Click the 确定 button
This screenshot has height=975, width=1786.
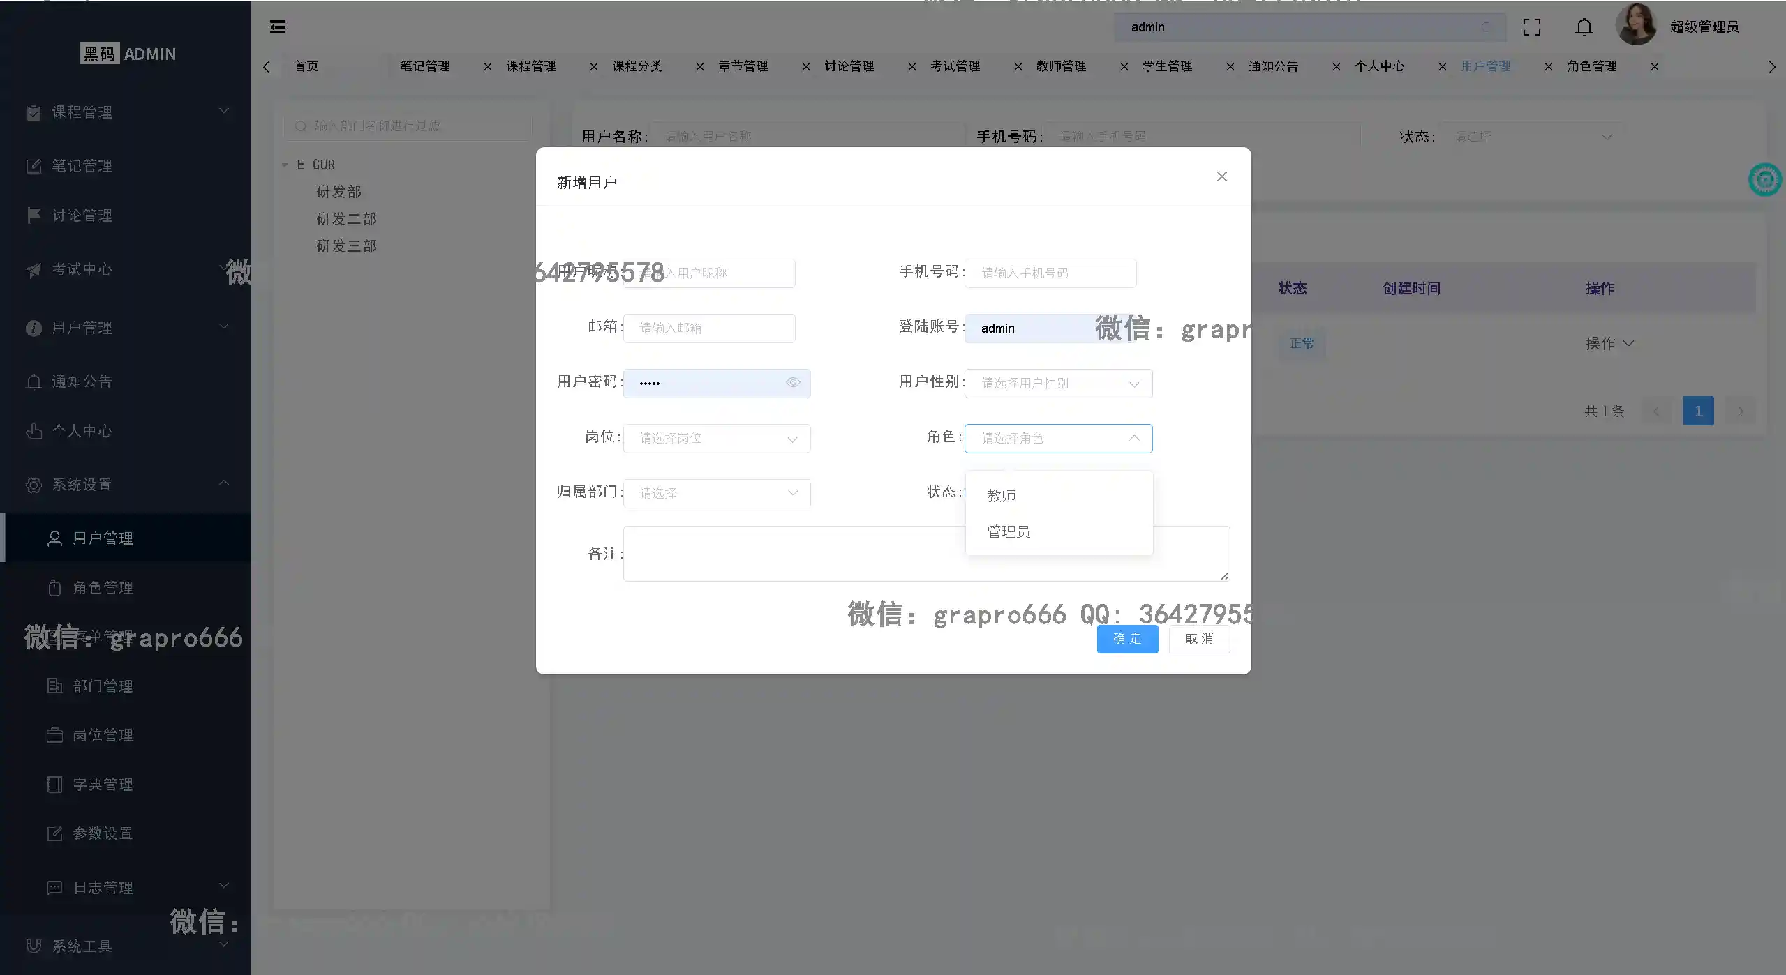pyautogui.click(x=1126, y=639)
